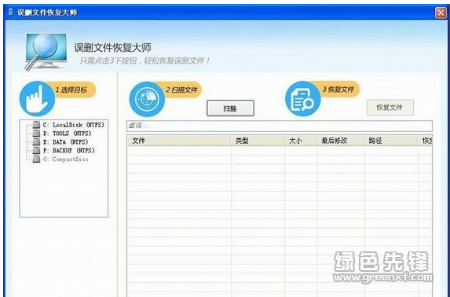Image resolution: width=450 pixels, height=297 pixels.
Task: Click the C: drive disk icon
Action: (x=36, y=125)
